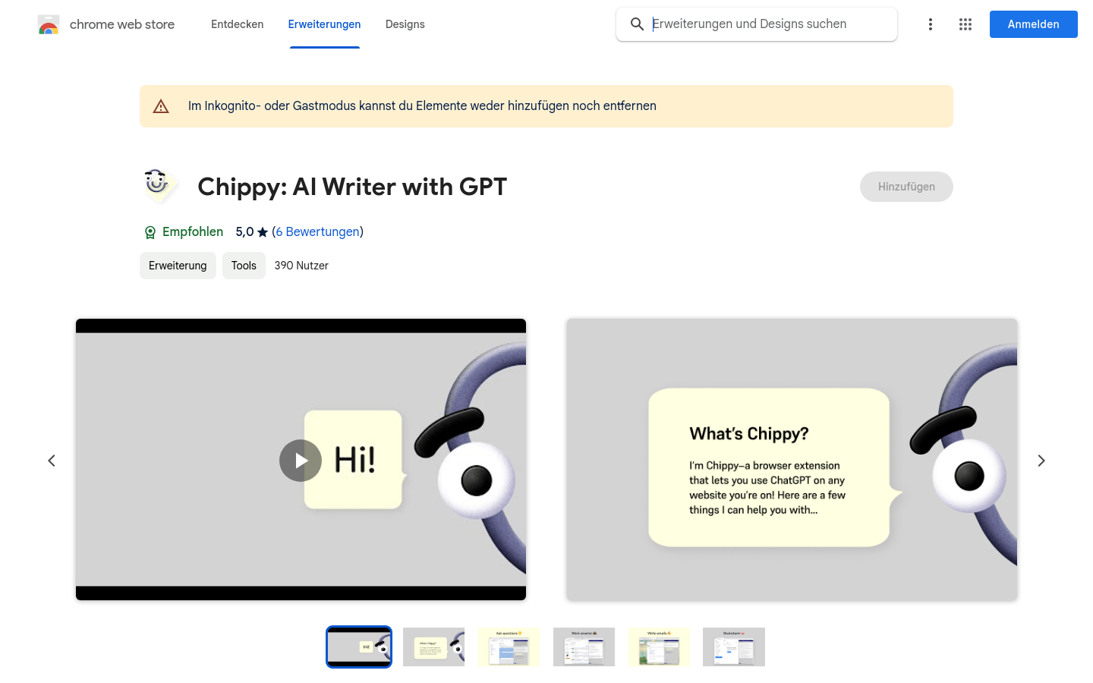Click the Empfohlen badge icon
Viewport: 1093px width, 683px height.
point(150,232)
